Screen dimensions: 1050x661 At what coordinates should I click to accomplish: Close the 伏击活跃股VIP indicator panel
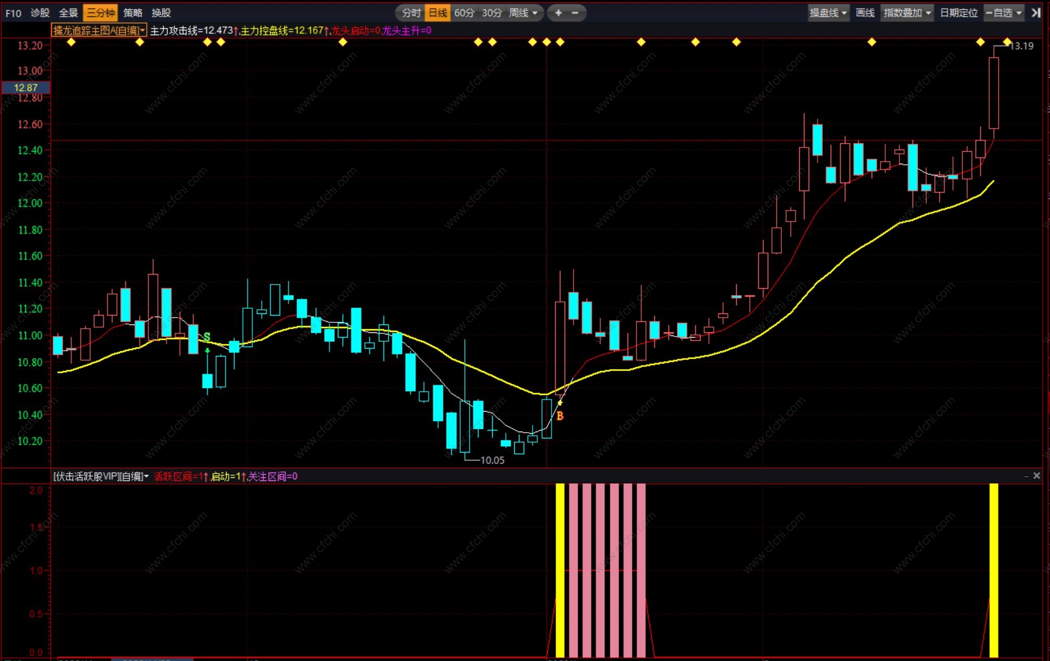point(1036,476)
